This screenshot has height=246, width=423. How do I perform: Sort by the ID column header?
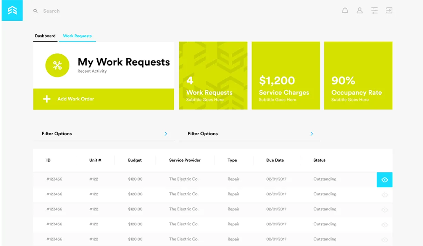pos(48,160)
